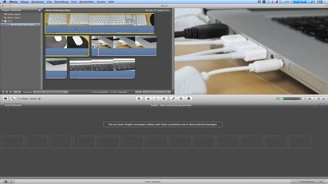Hide the Event Library list button
Screen dimensions: 328x184
[x=5, y=92]
